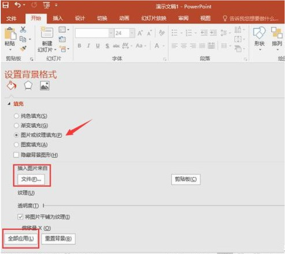The height and width of the screenshot is (254, 285).
Task: Open the Design (设计) ribbon tab
Action: tap(80, 19)
